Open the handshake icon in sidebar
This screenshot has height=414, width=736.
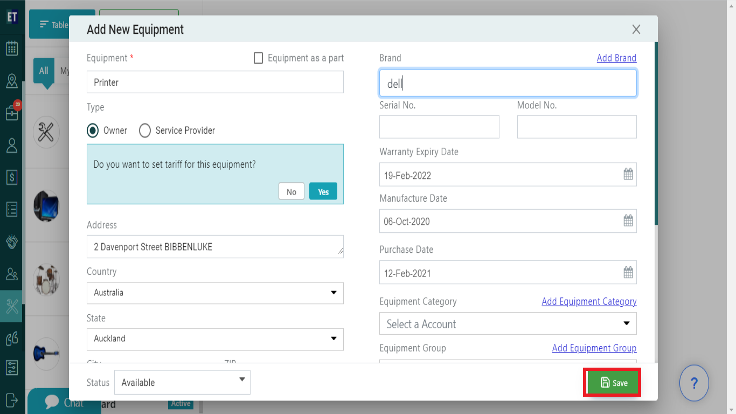pyautogui.click(x=12, y=241)
